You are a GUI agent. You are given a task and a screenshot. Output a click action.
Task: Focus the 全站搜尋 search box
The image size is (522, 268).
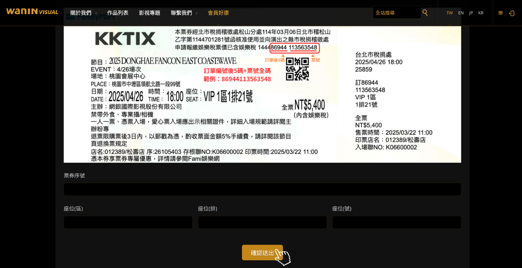point(397,13)
